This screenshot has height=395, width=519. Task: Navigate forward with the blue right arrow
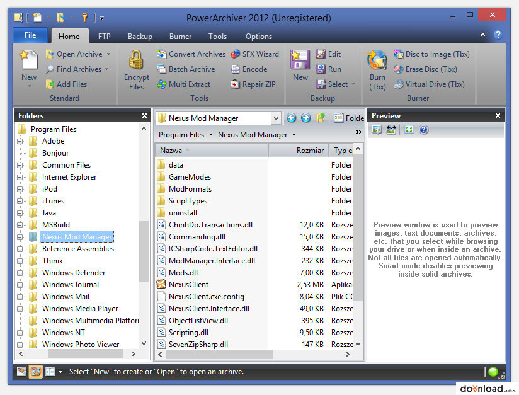[x=306, y=118]
